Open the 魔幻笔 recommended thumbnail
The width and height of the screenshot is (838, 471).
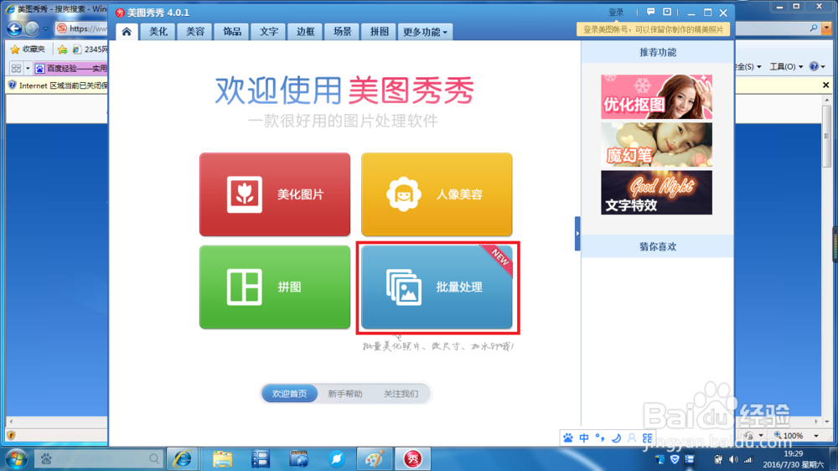(656, 144)
